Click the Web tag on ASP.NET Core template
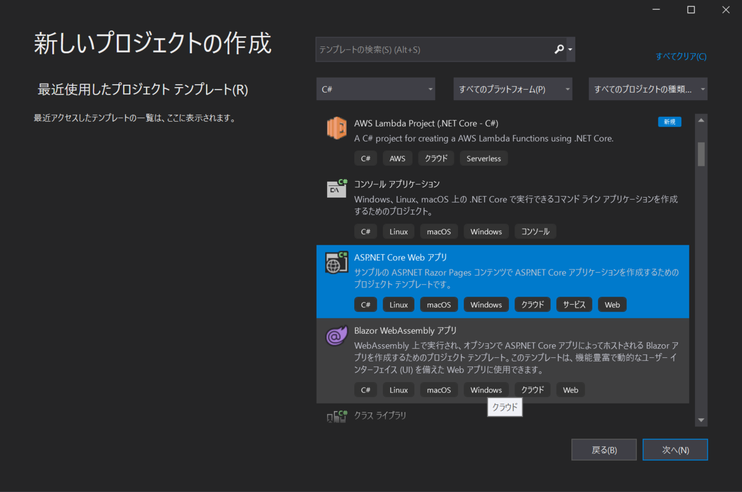742x492 pixels. 612,305
